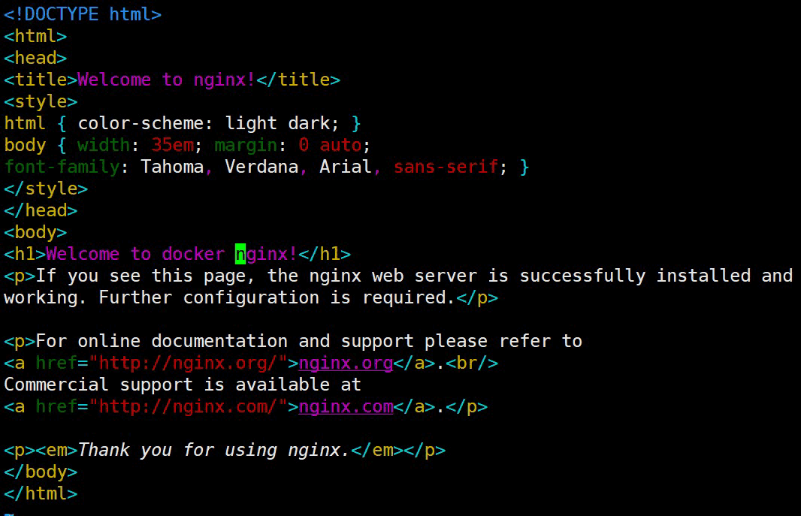Click the italic "Thank you for using nginx." text
This screenshot has height=516, width=801.
click(213, 451)
